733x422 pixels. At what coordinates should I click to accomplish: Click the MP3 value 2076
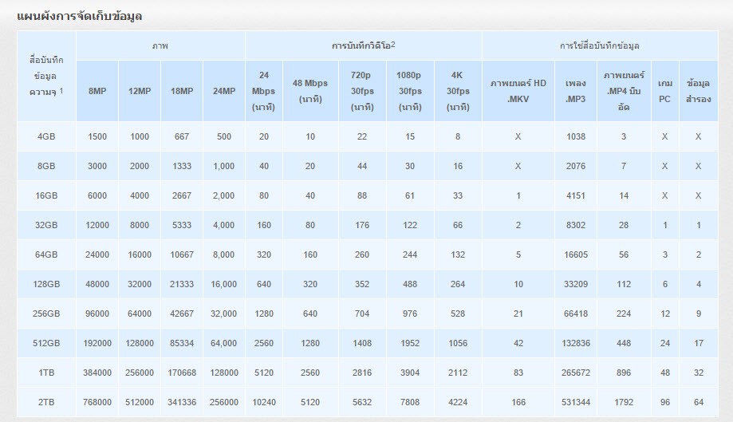[576, 166]
